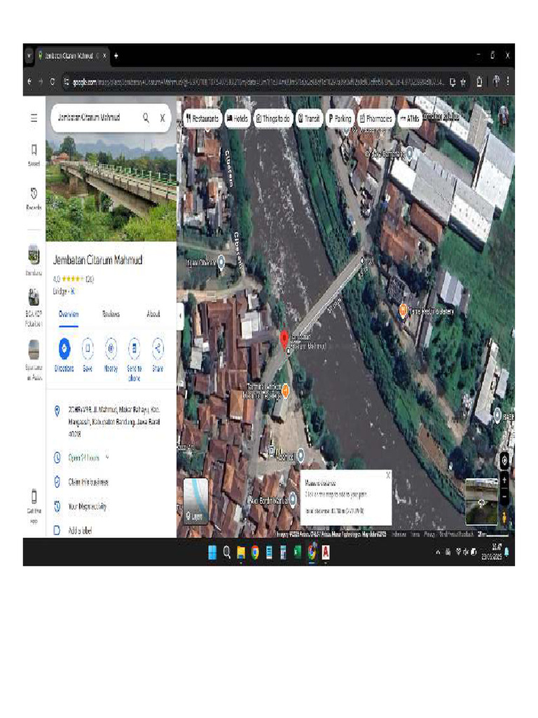
Task: Open the Google Maps hamburger menu
Action: [x=34, y=118]
